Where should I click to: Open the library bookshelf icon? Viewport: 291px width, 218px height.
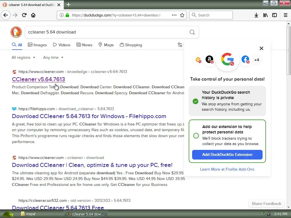tap(265, 15)
